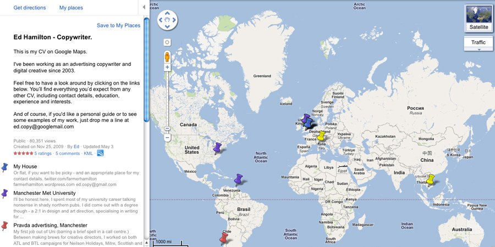Click the zoom slider handle
The image size is (495, 247).
pyautogui.click(x=168, y=128)
